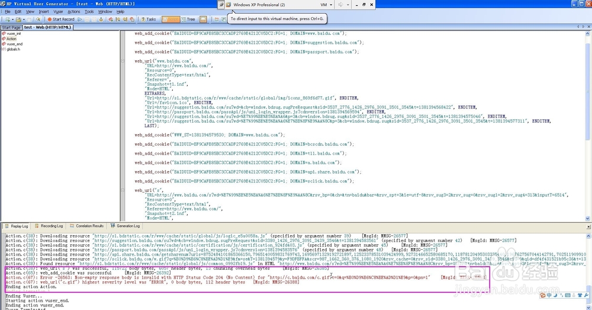Open the Generation Log tab
The width and height of the screenshot is (592, 310).
126,226
